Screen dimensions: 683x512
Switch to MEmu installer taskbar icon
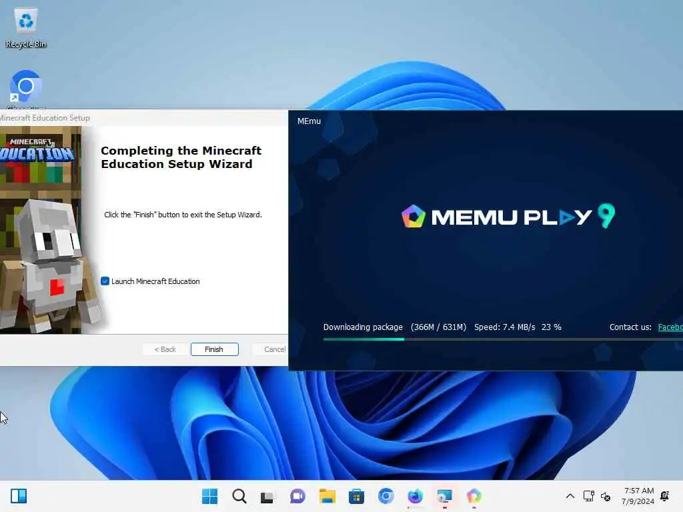click(x=474, y=496)
